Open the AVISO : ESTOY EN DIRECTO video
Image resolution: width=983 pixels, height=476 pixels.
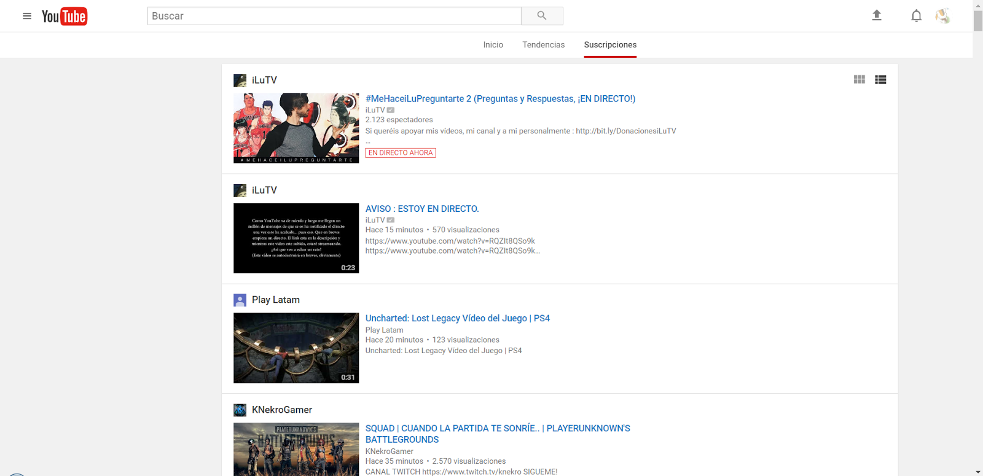pos(422,209)
